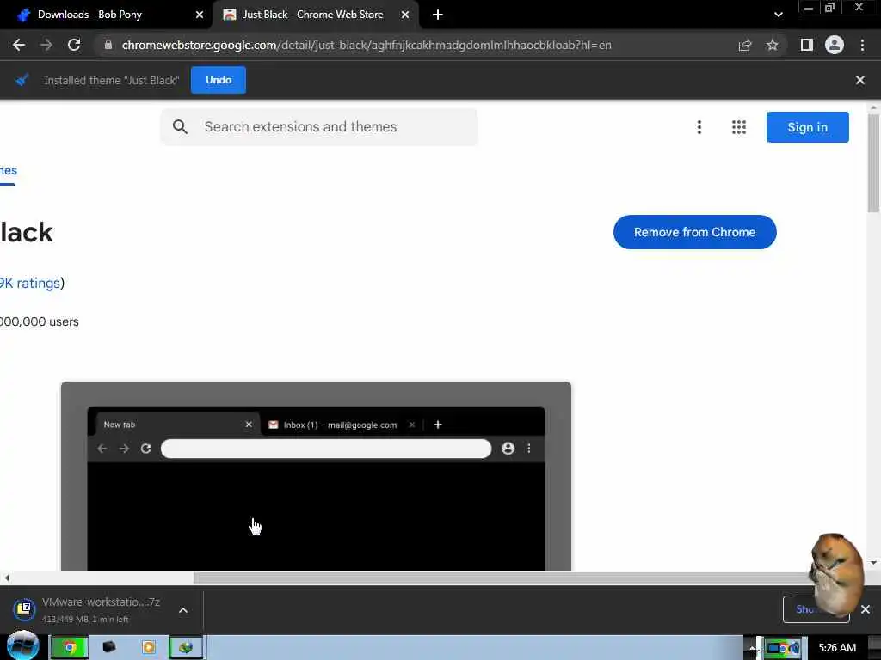Click the taskbar clock 5:26 AM
This screenshot has height=660, width=881.
pos(837,648)
